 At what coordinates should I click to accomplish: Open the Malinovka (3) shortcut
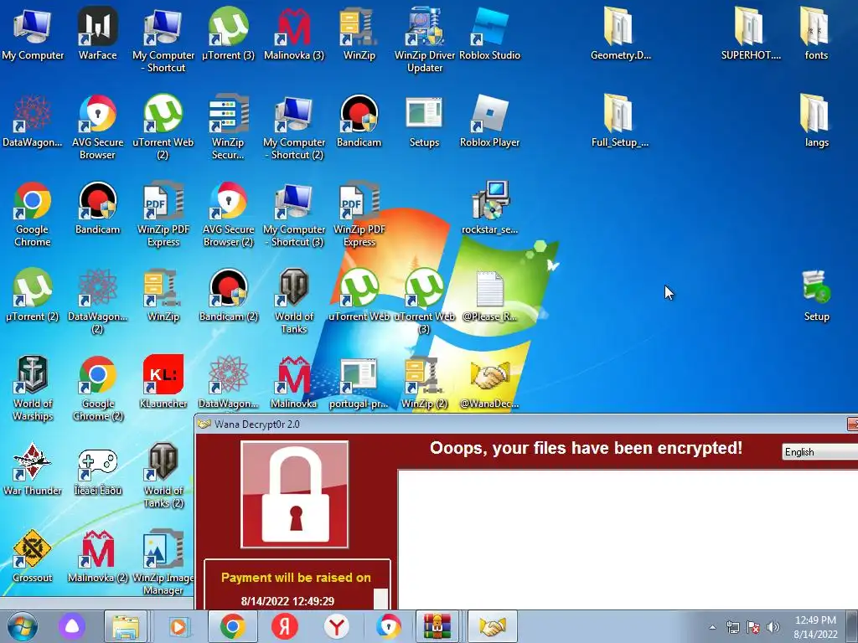(x=294, y=33)
